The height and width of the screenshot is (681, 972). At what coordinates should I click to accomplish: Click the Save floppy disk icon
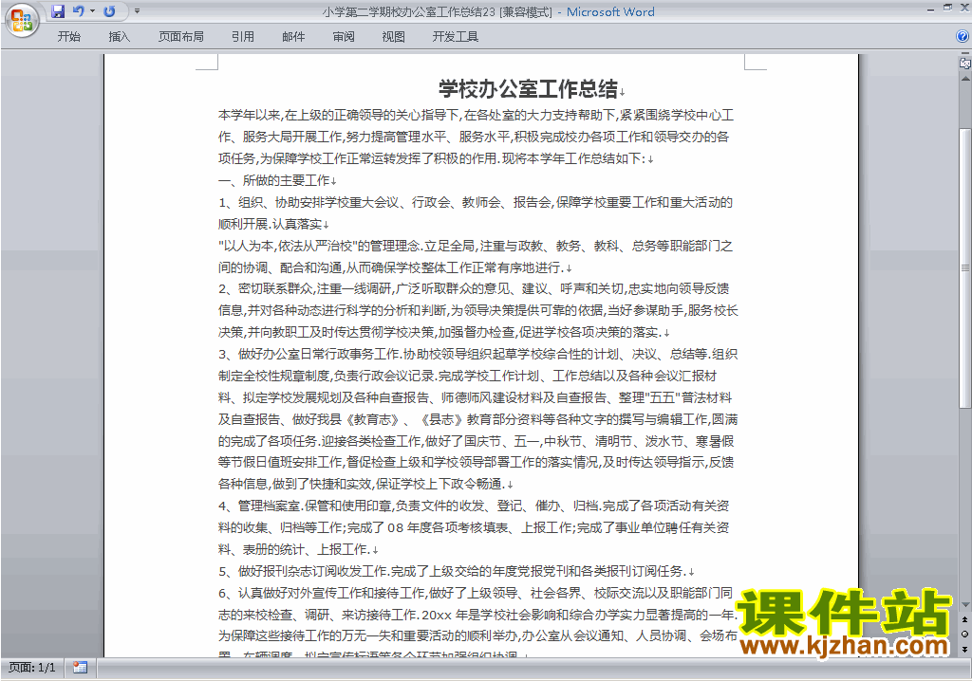pos(58,11)
